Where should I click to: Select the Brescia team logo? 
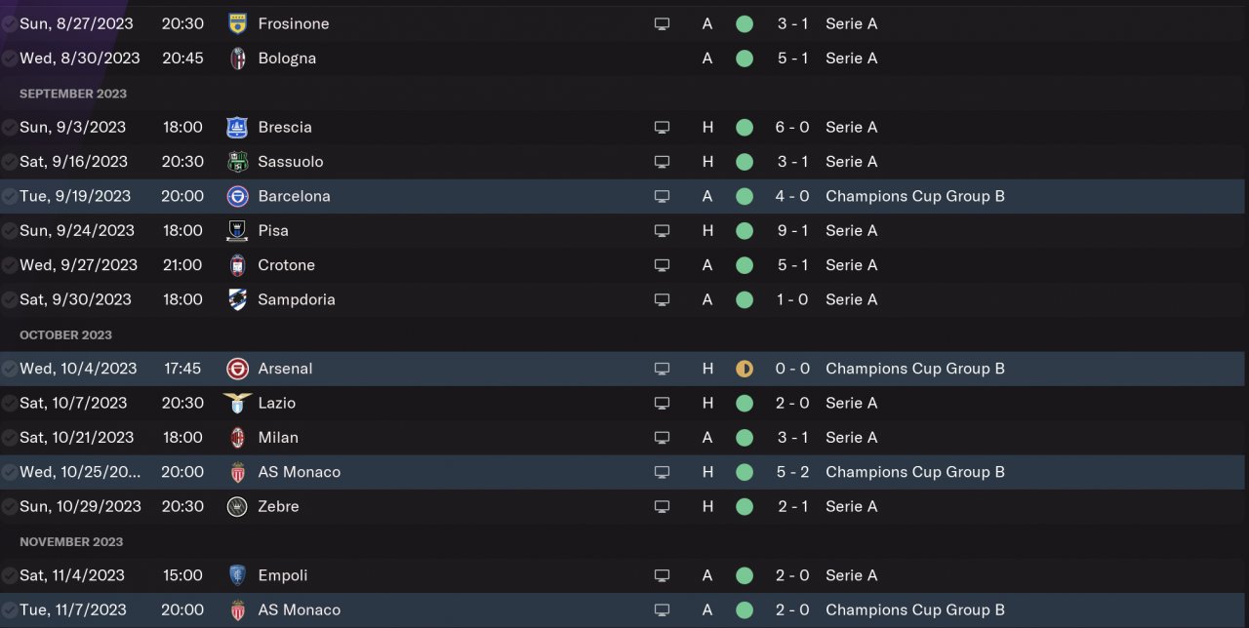(237, 127)
